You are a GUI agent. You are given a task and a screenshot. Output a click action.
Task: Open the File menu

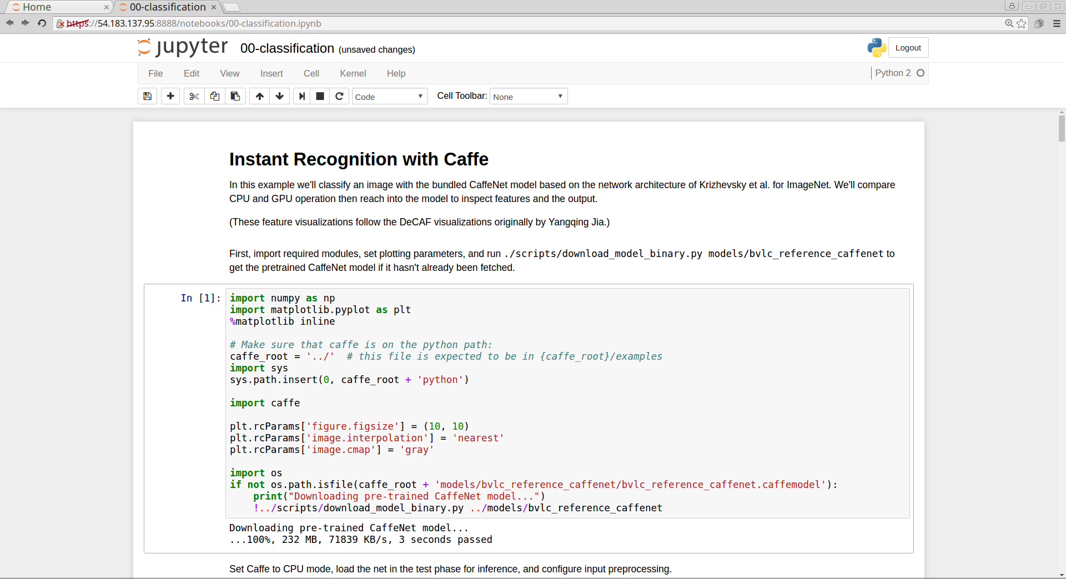[x=155, y=73]
